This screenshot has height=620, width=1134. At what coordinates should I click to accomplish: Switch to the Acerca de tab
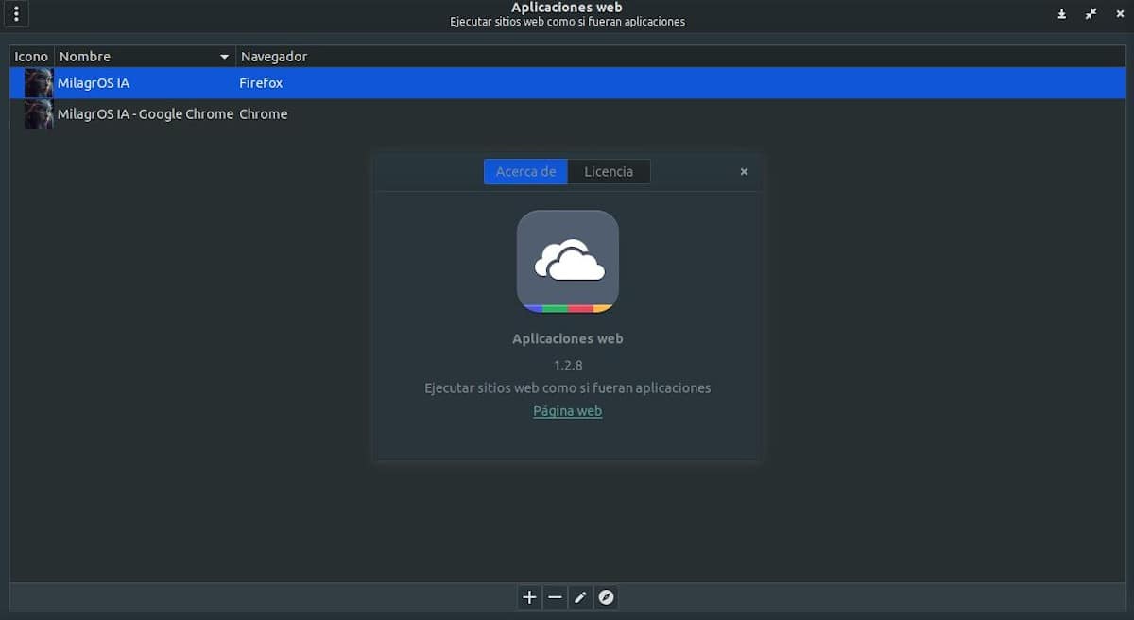(525, 171)
